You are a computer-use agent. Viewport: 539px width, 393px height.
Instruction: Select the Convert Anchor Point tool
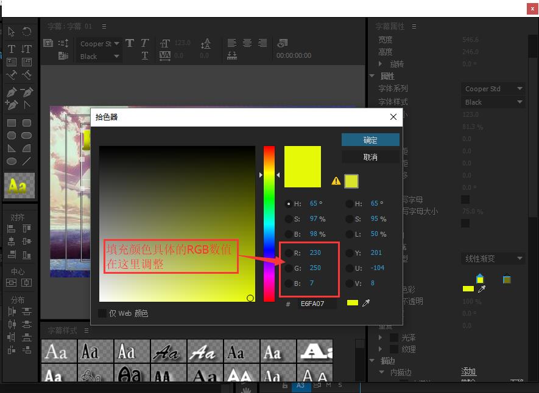click(26, 105)
